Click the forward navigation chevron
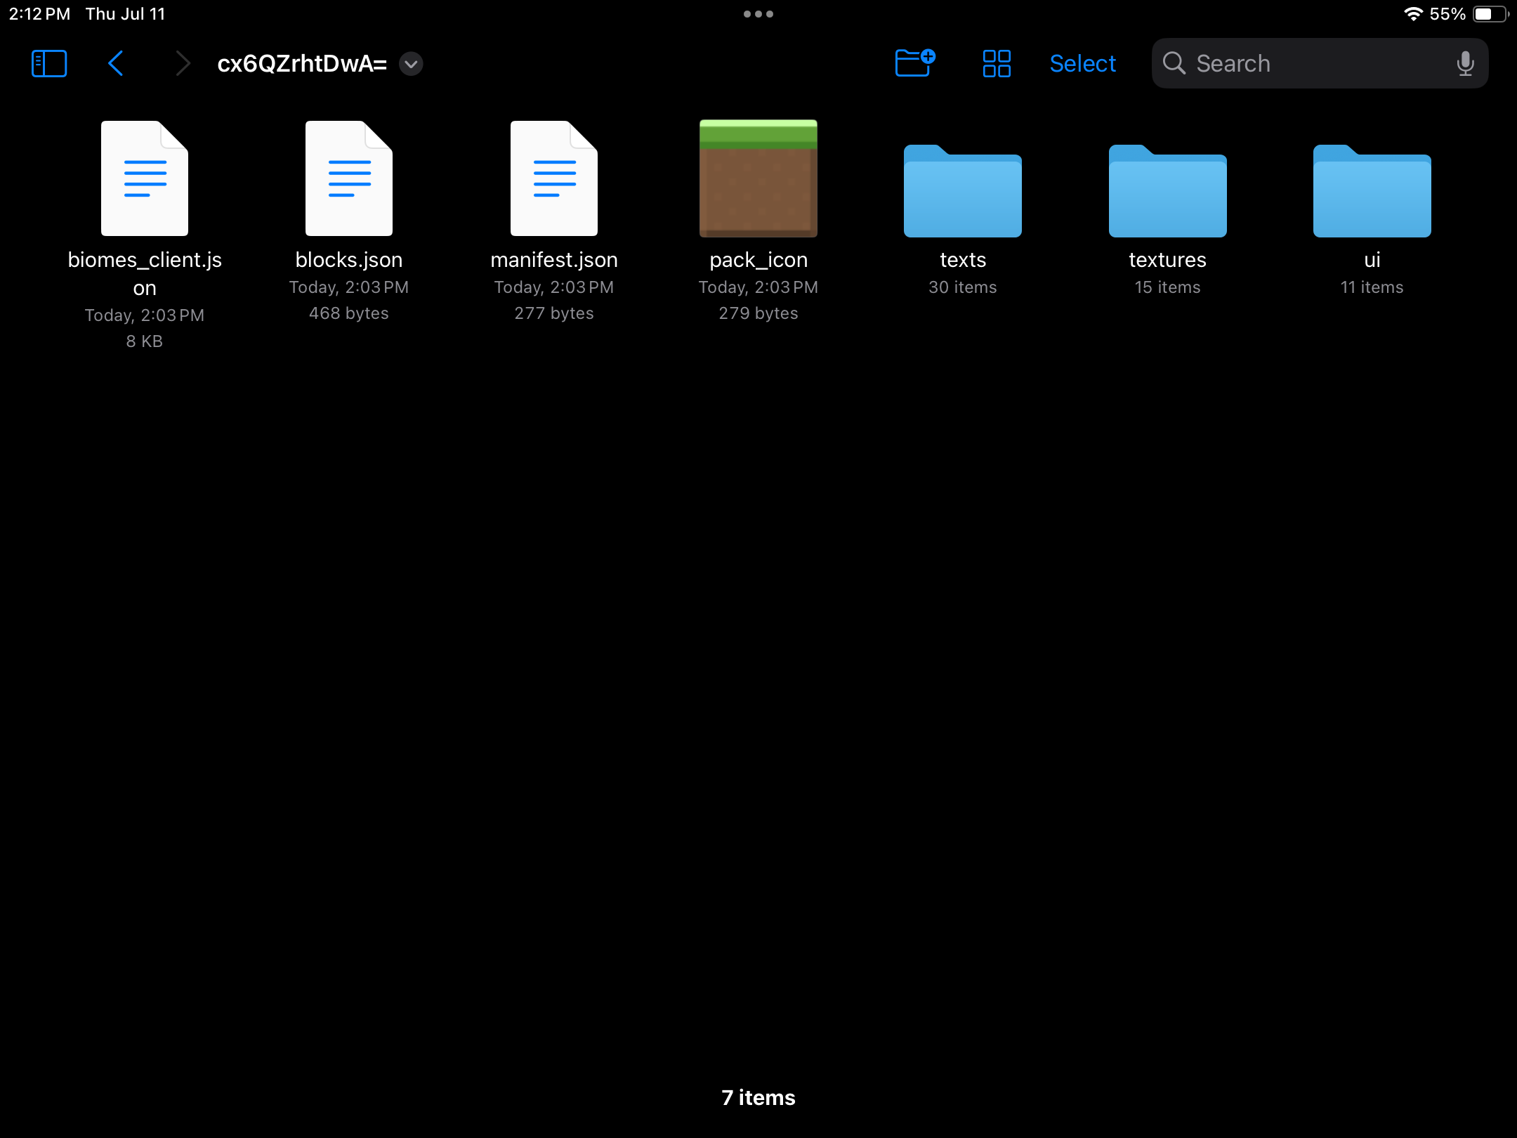 183,63
